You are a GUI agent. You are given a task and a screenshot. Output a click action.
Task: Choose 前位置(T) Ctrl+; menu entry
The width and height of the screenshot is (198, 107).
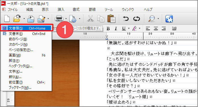[x=26, y=82]
